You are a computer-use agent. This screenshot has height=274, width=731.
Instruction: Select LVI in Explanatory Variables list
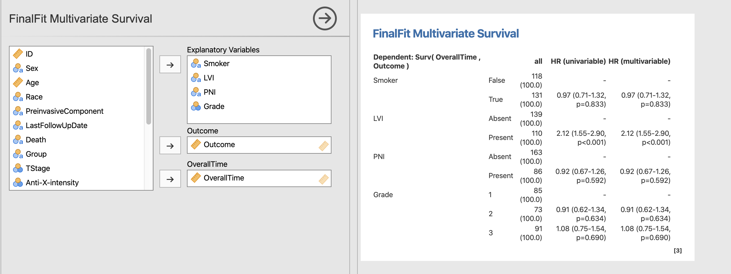[259, 78]
